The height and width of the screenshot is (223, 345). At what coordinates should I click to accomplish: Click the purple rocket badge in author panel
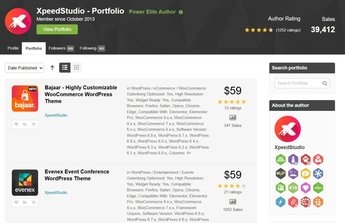pos(293,159)
